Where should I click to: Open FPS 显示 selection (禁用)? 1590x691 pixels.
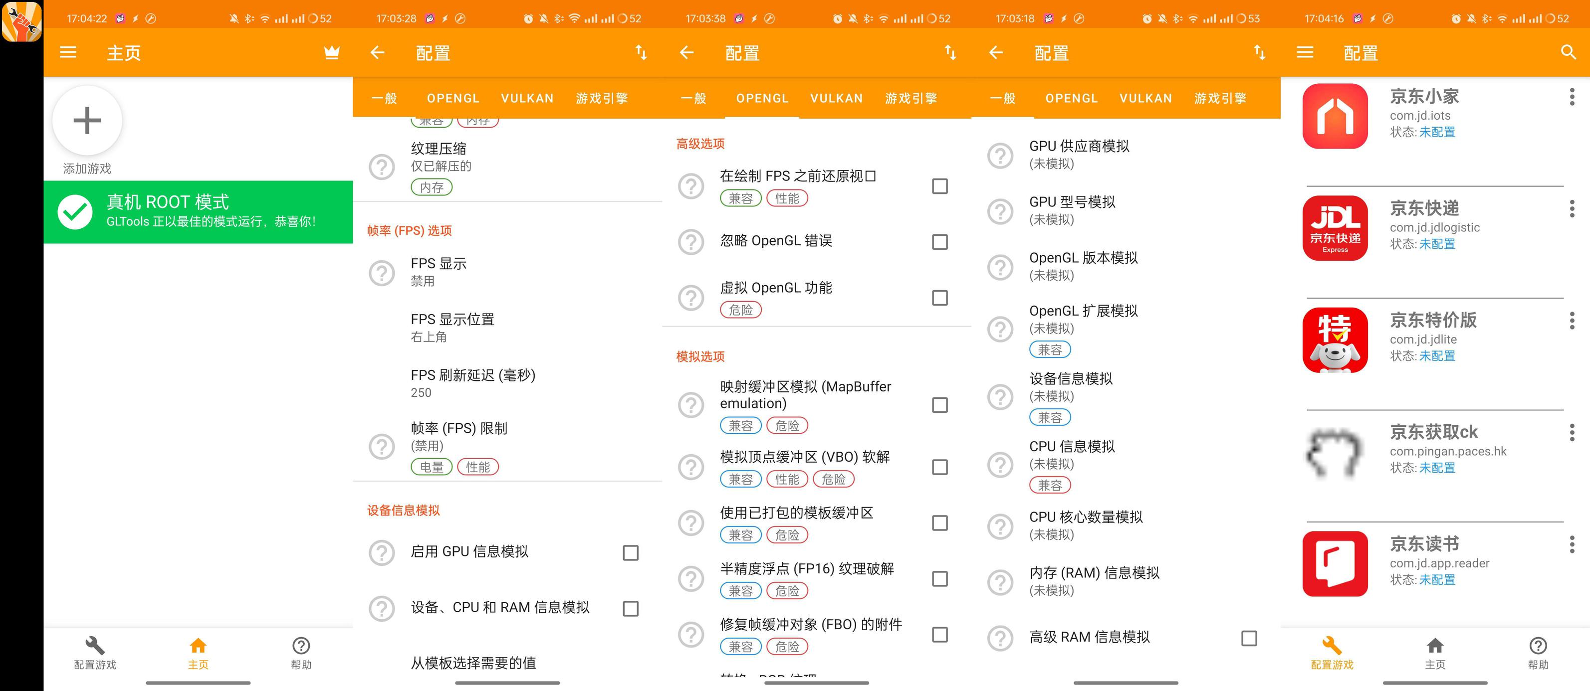click(x=507, y=272)
